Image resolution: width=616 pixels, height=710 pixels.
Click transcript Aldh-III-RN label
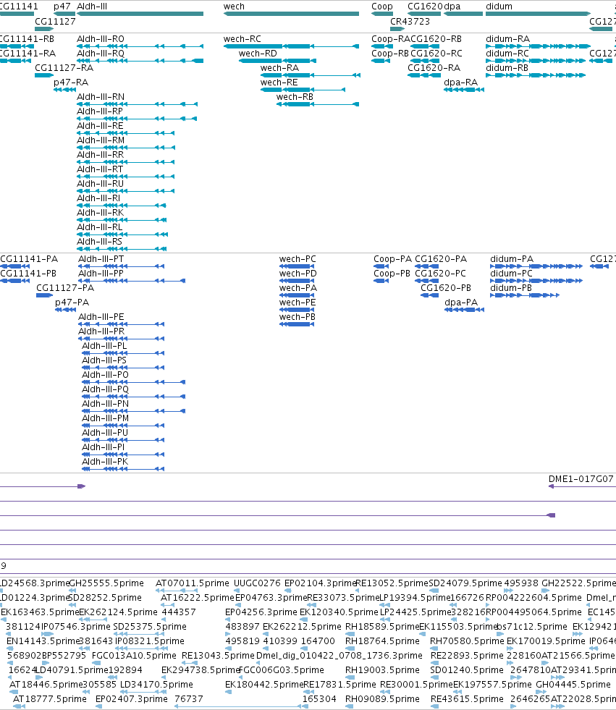click(101, 97)
